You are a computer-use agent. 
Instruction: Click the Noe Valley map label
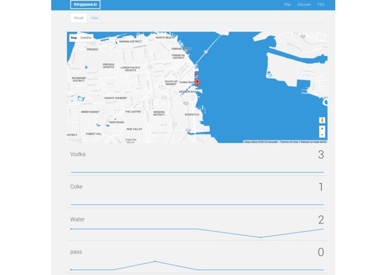click(135, 129)
